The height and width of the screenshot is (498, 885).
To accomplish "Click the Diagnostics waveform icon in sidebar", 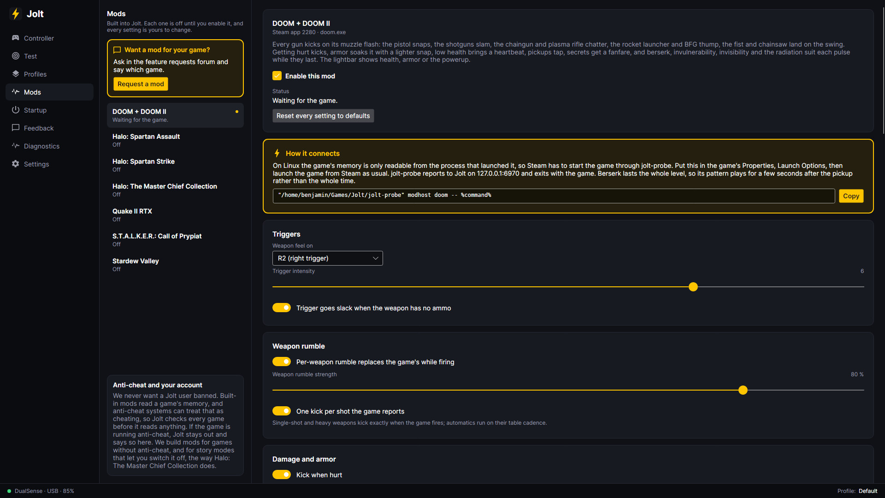I will click(x=16, y=146).
